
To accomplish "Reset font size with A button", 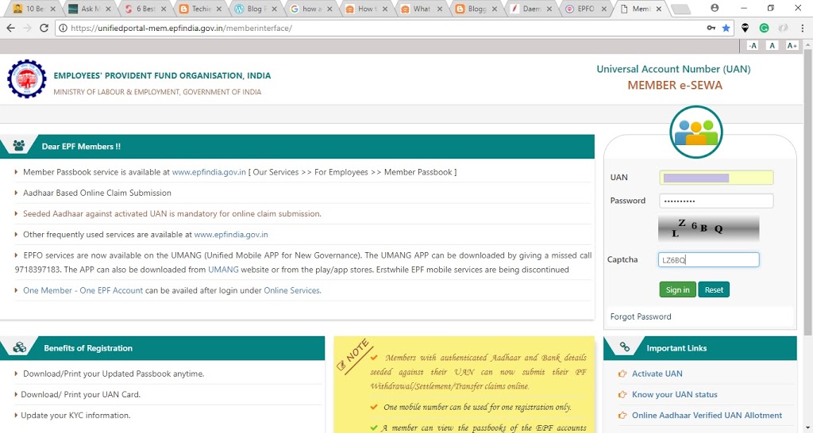I will [x=772, y=45].
